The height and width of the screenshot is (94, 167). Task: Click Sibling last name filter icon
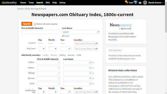pos(90,73)
